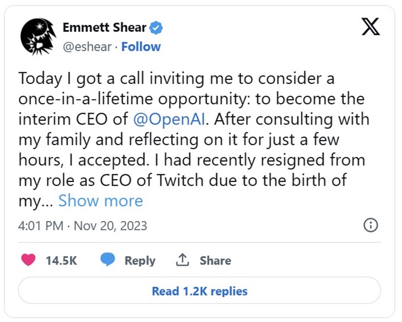Click the Reply text label
This screenshot has height=322, width=402.
point(140,261)
